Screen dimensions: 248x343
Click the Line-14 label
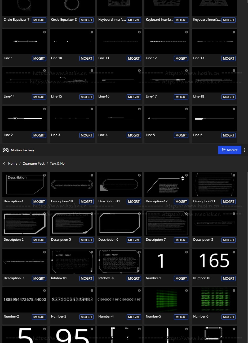pos(9,96)
